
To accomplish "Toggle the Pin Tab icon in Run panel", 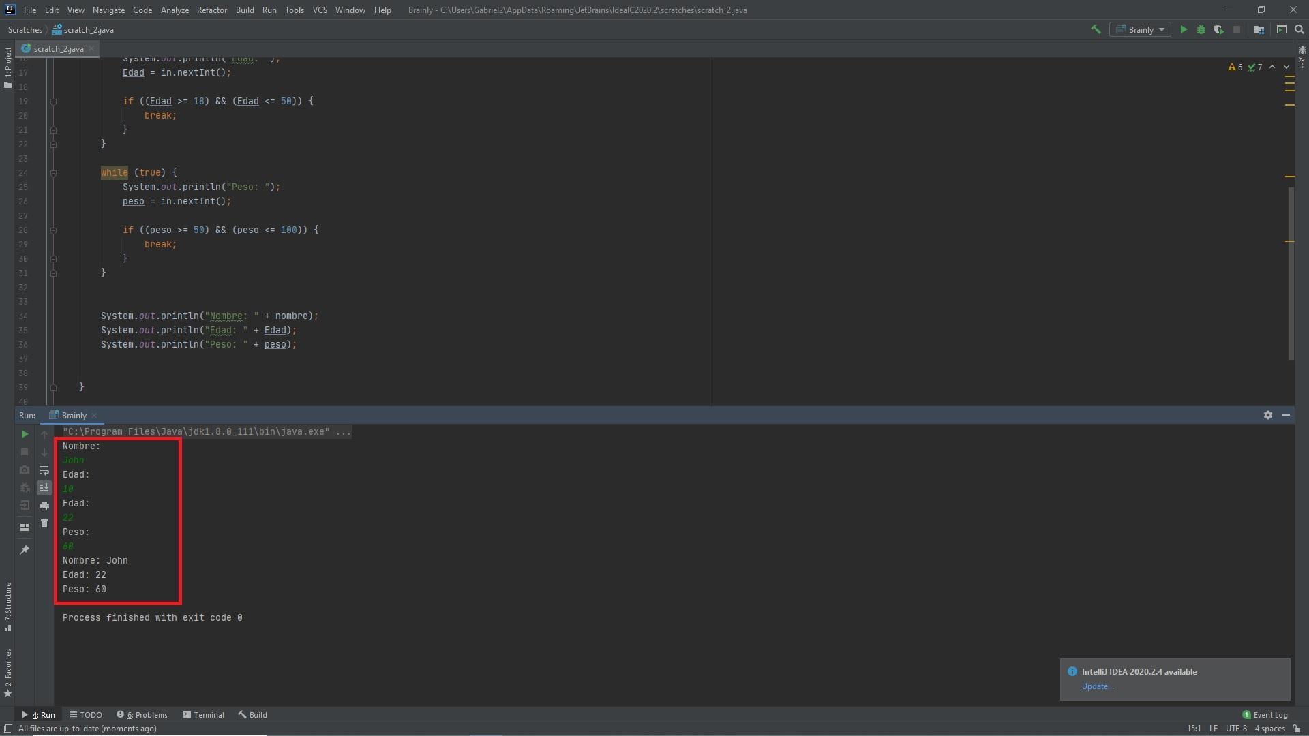I will click(25, 549).
